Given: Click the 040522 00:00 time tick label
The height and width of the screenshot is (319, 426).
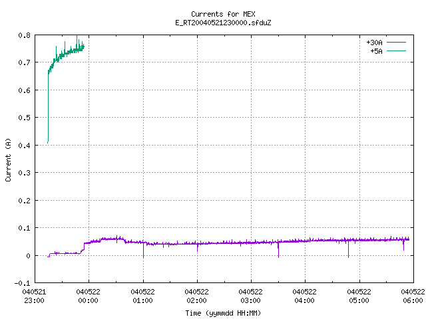Looking at the screenshot, I should click(x=89, y=296).
